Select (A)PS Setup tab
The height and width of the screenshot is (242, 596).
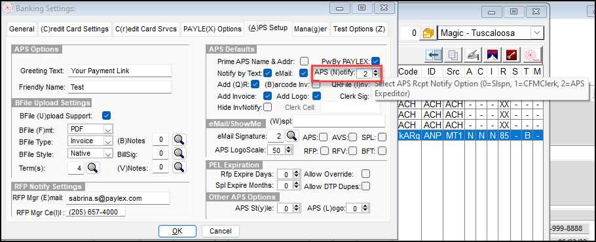[268, 28]
